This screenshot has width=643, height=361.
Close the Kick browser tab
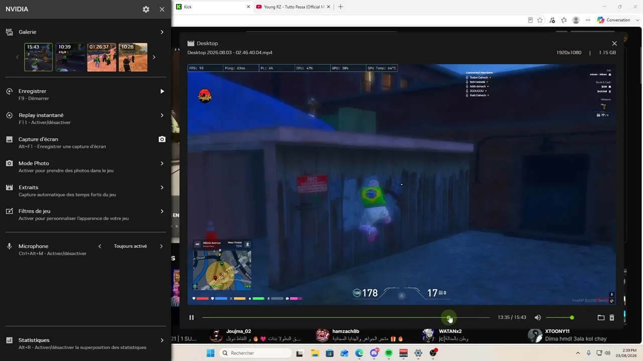click(248, 7)
